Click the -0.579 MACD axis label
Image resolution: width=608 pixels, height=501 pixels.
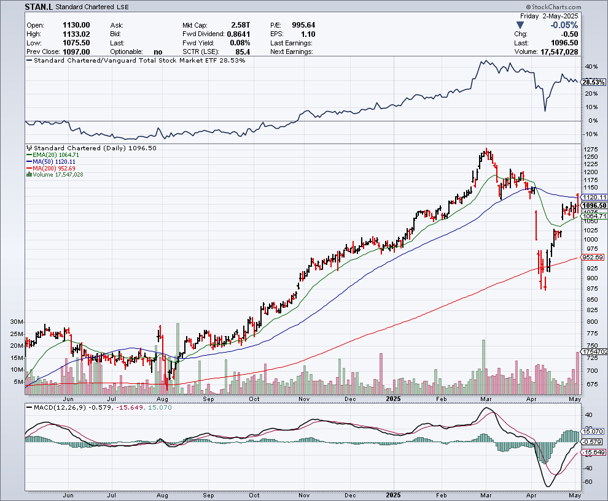(x=593, y=442)
